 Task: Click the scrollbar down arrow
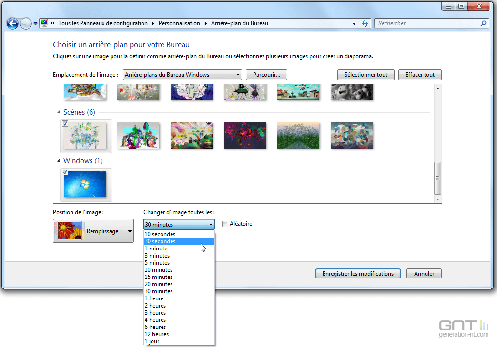pyautogui.click(x=437, y=199)
